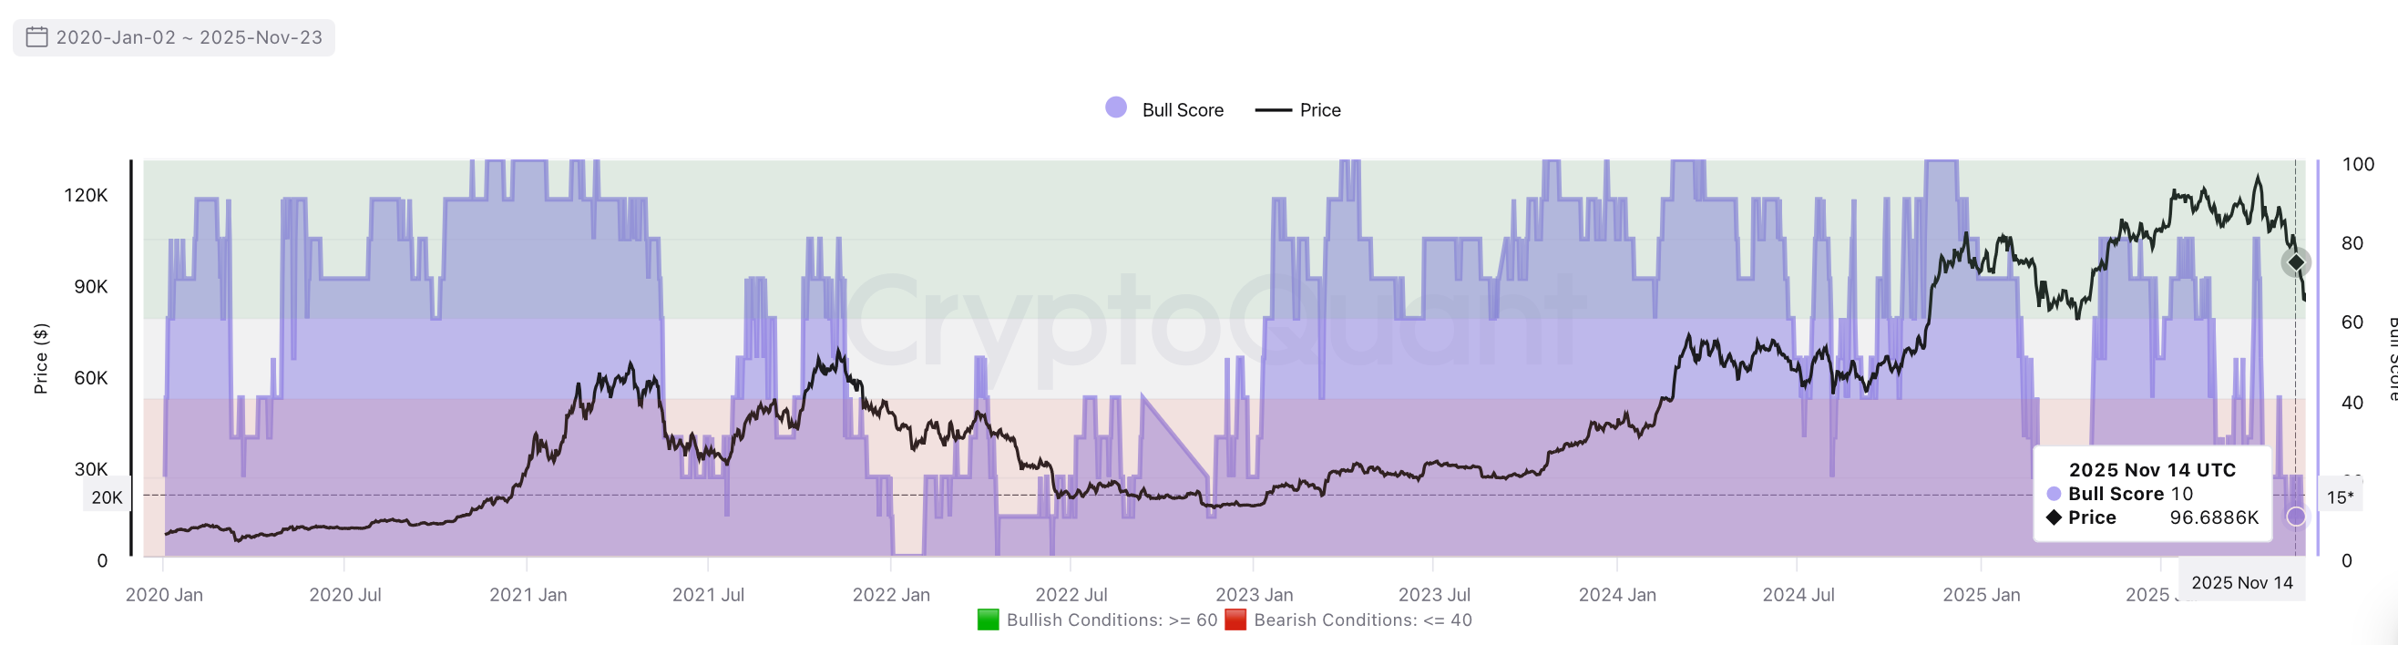Image resolution: width=2398 pixels, height=645 pixels.
Task: Click the 2023 Jan x-axis label
Action: point(1253,595)
